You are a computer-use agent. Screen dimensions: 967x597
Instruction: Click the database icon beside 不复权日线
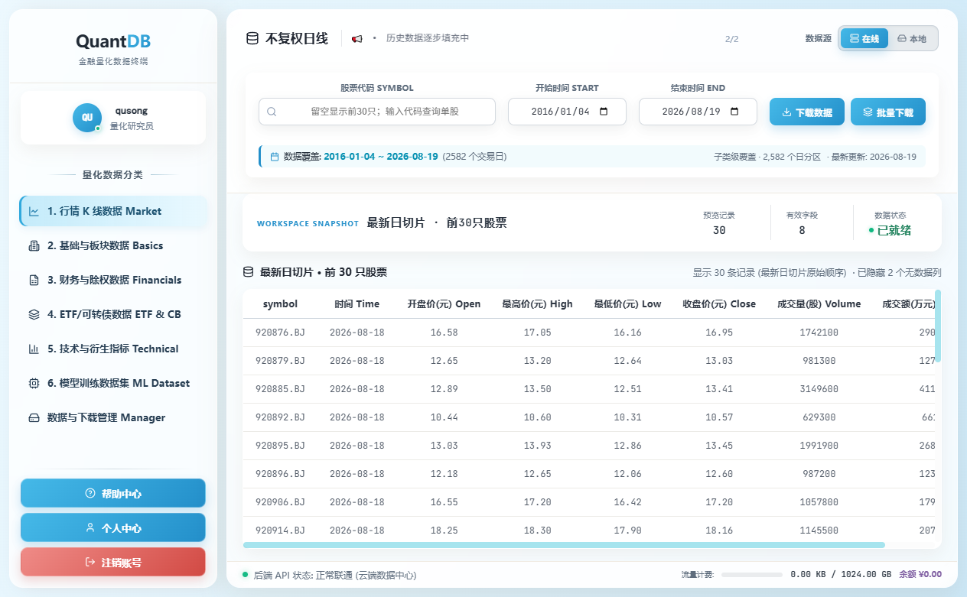click(252, 38)
